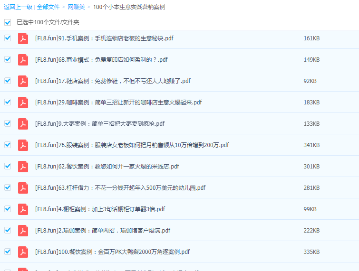Click the 341KB size of 服装案例 row
Screen dimensions: 359x271
pos(311,145)
